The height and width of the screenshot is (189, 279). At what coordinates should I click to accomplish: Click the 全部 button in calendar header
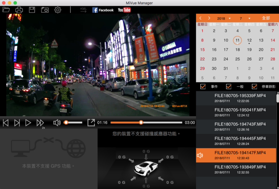point(266,18)
